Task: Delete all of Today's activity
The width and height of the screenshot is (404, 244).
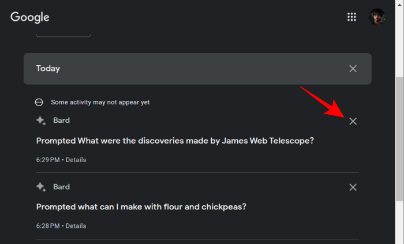Action: [x=353, y=69]
